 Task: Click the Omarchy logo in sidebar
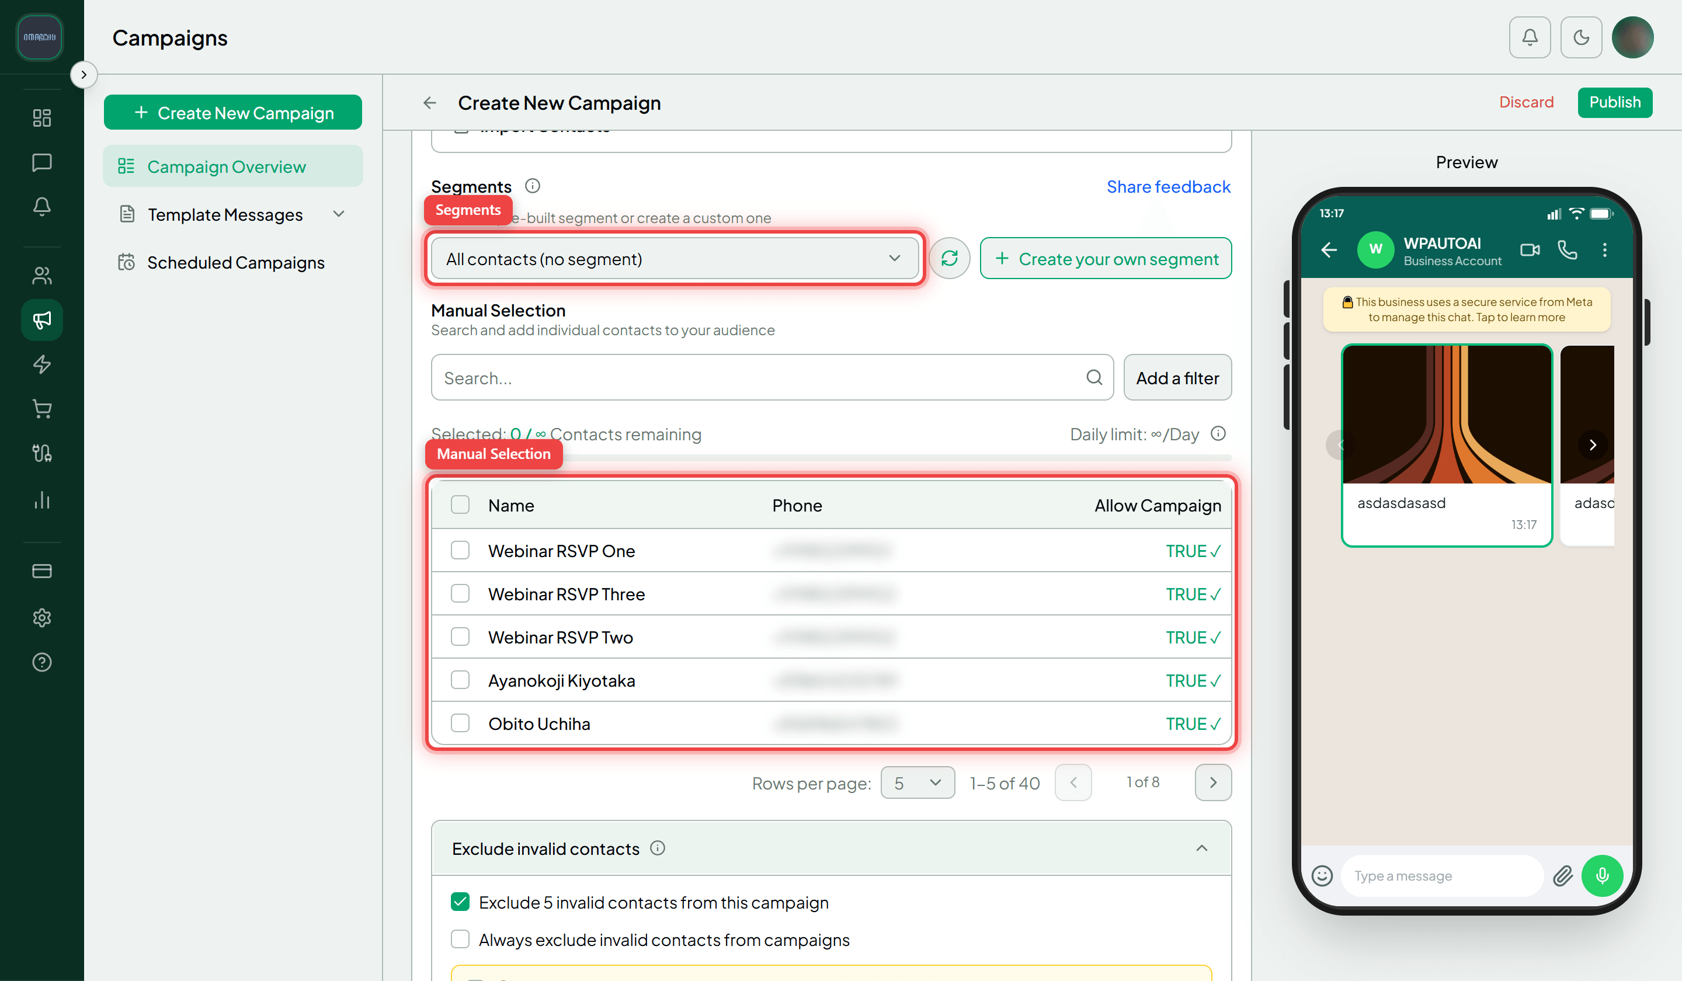pos(39,37)
